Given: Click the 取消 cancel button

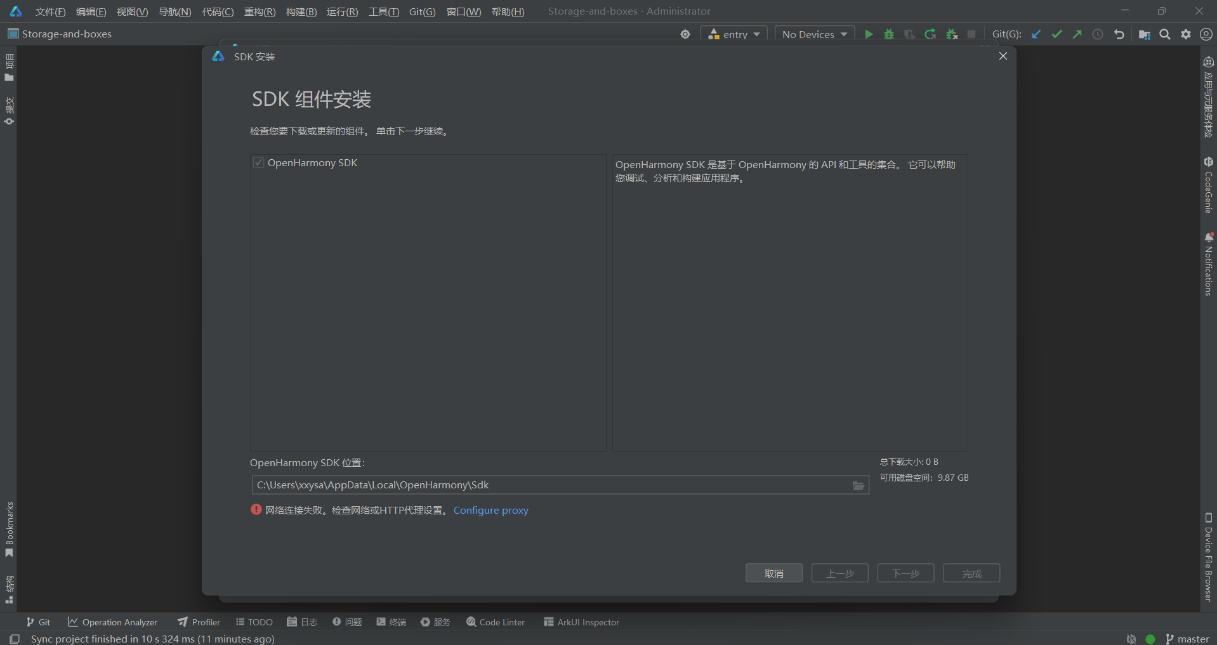Looking at the screenshot, I should click(774, 573).
